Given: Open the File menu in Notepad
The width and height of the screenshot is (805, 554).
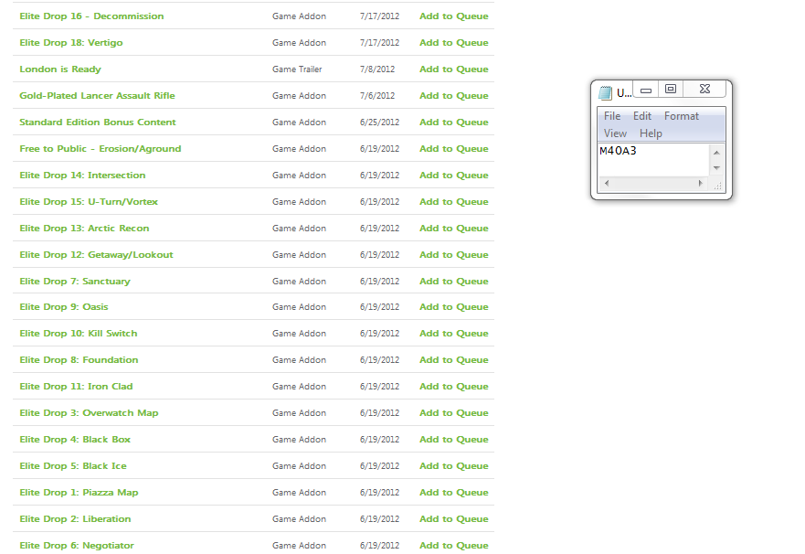Looking at the screenshot, I should (612, 116).
